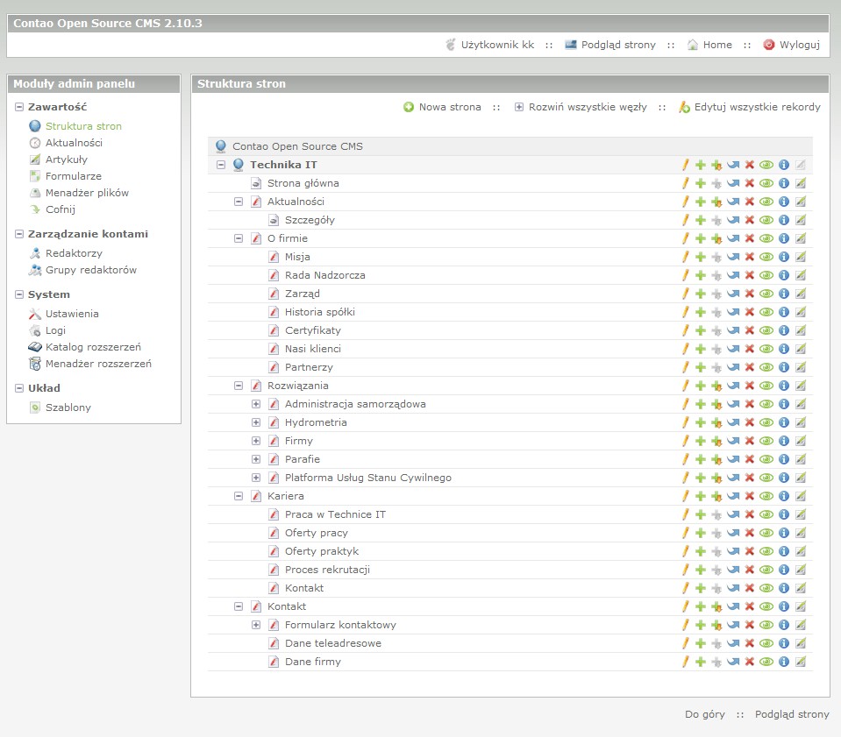Expand the Administracja samorządowa node
This screenshot has height=737, width=841.
point(256,404)
